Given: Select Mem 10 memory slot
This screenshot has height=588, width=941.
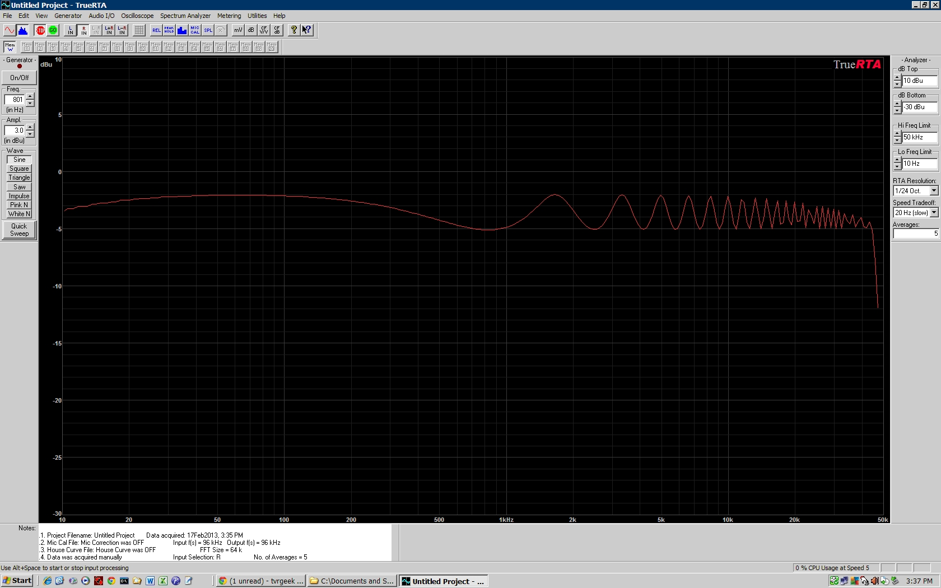Looking at the screenshot, I should click(x=143, y=47).
